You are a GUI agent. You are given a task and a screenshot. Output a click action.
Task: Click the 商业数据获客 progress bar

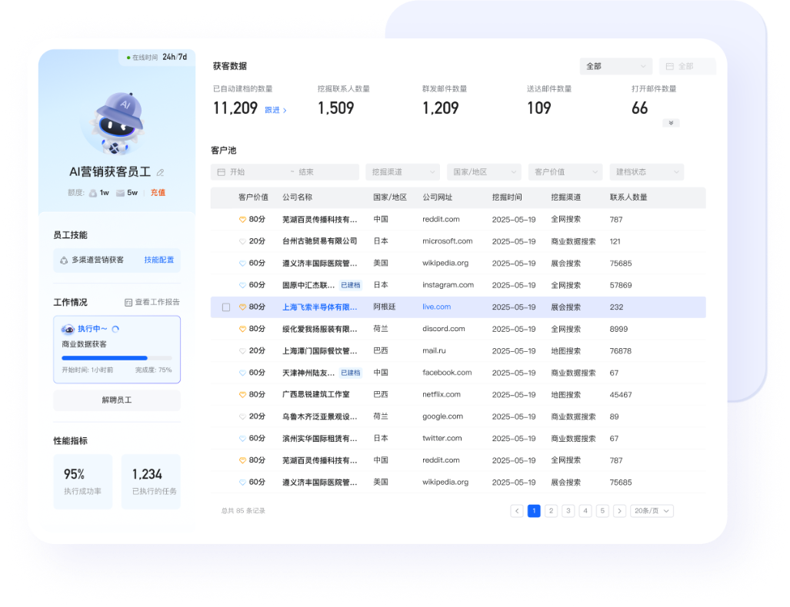tap(117, 358)
